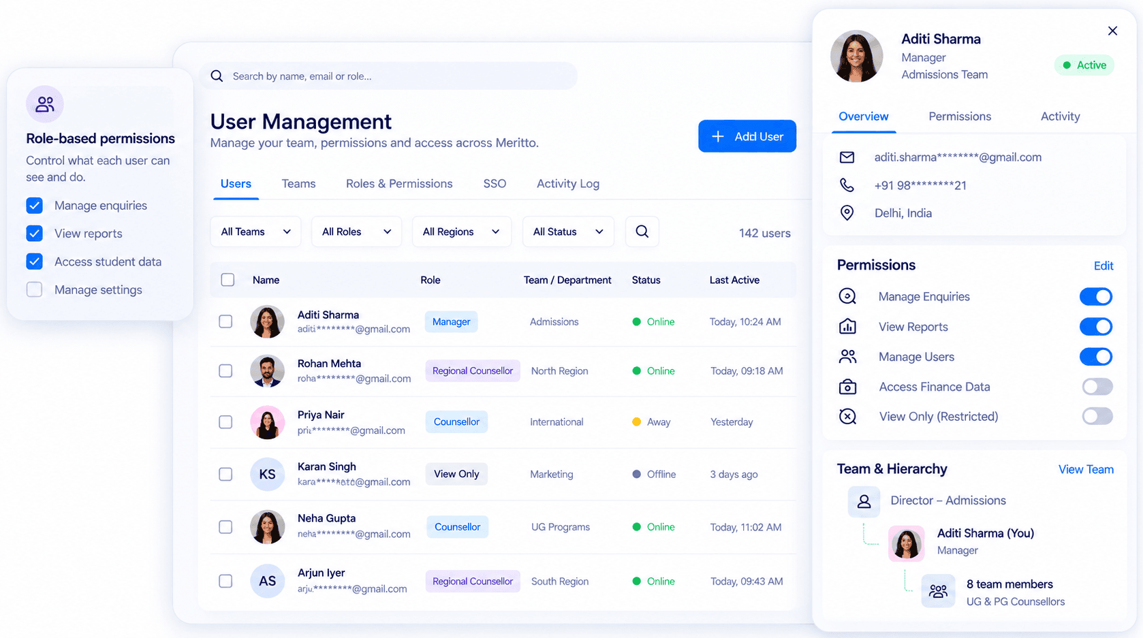Click the Manager role badge for Aditi Sharma

click(x=451, y=321)
